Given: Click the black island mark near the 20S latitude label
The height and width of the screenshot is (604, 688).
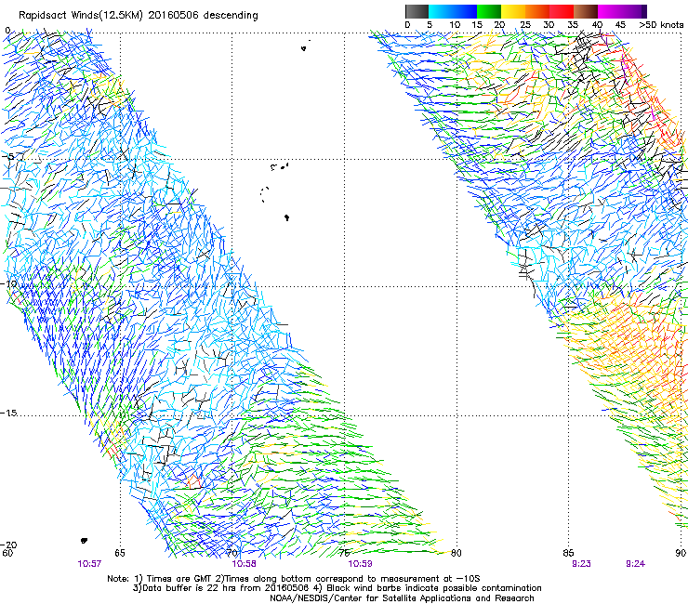Looking at the screenshot, I should [x=85, y=541].
